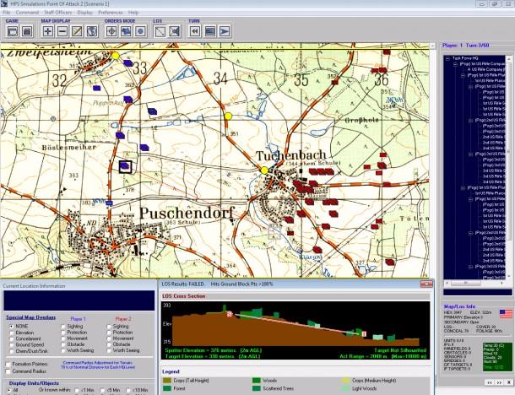Open the Help menu
The width and height of the screenshot is (515, 395).
pos(133,13)
